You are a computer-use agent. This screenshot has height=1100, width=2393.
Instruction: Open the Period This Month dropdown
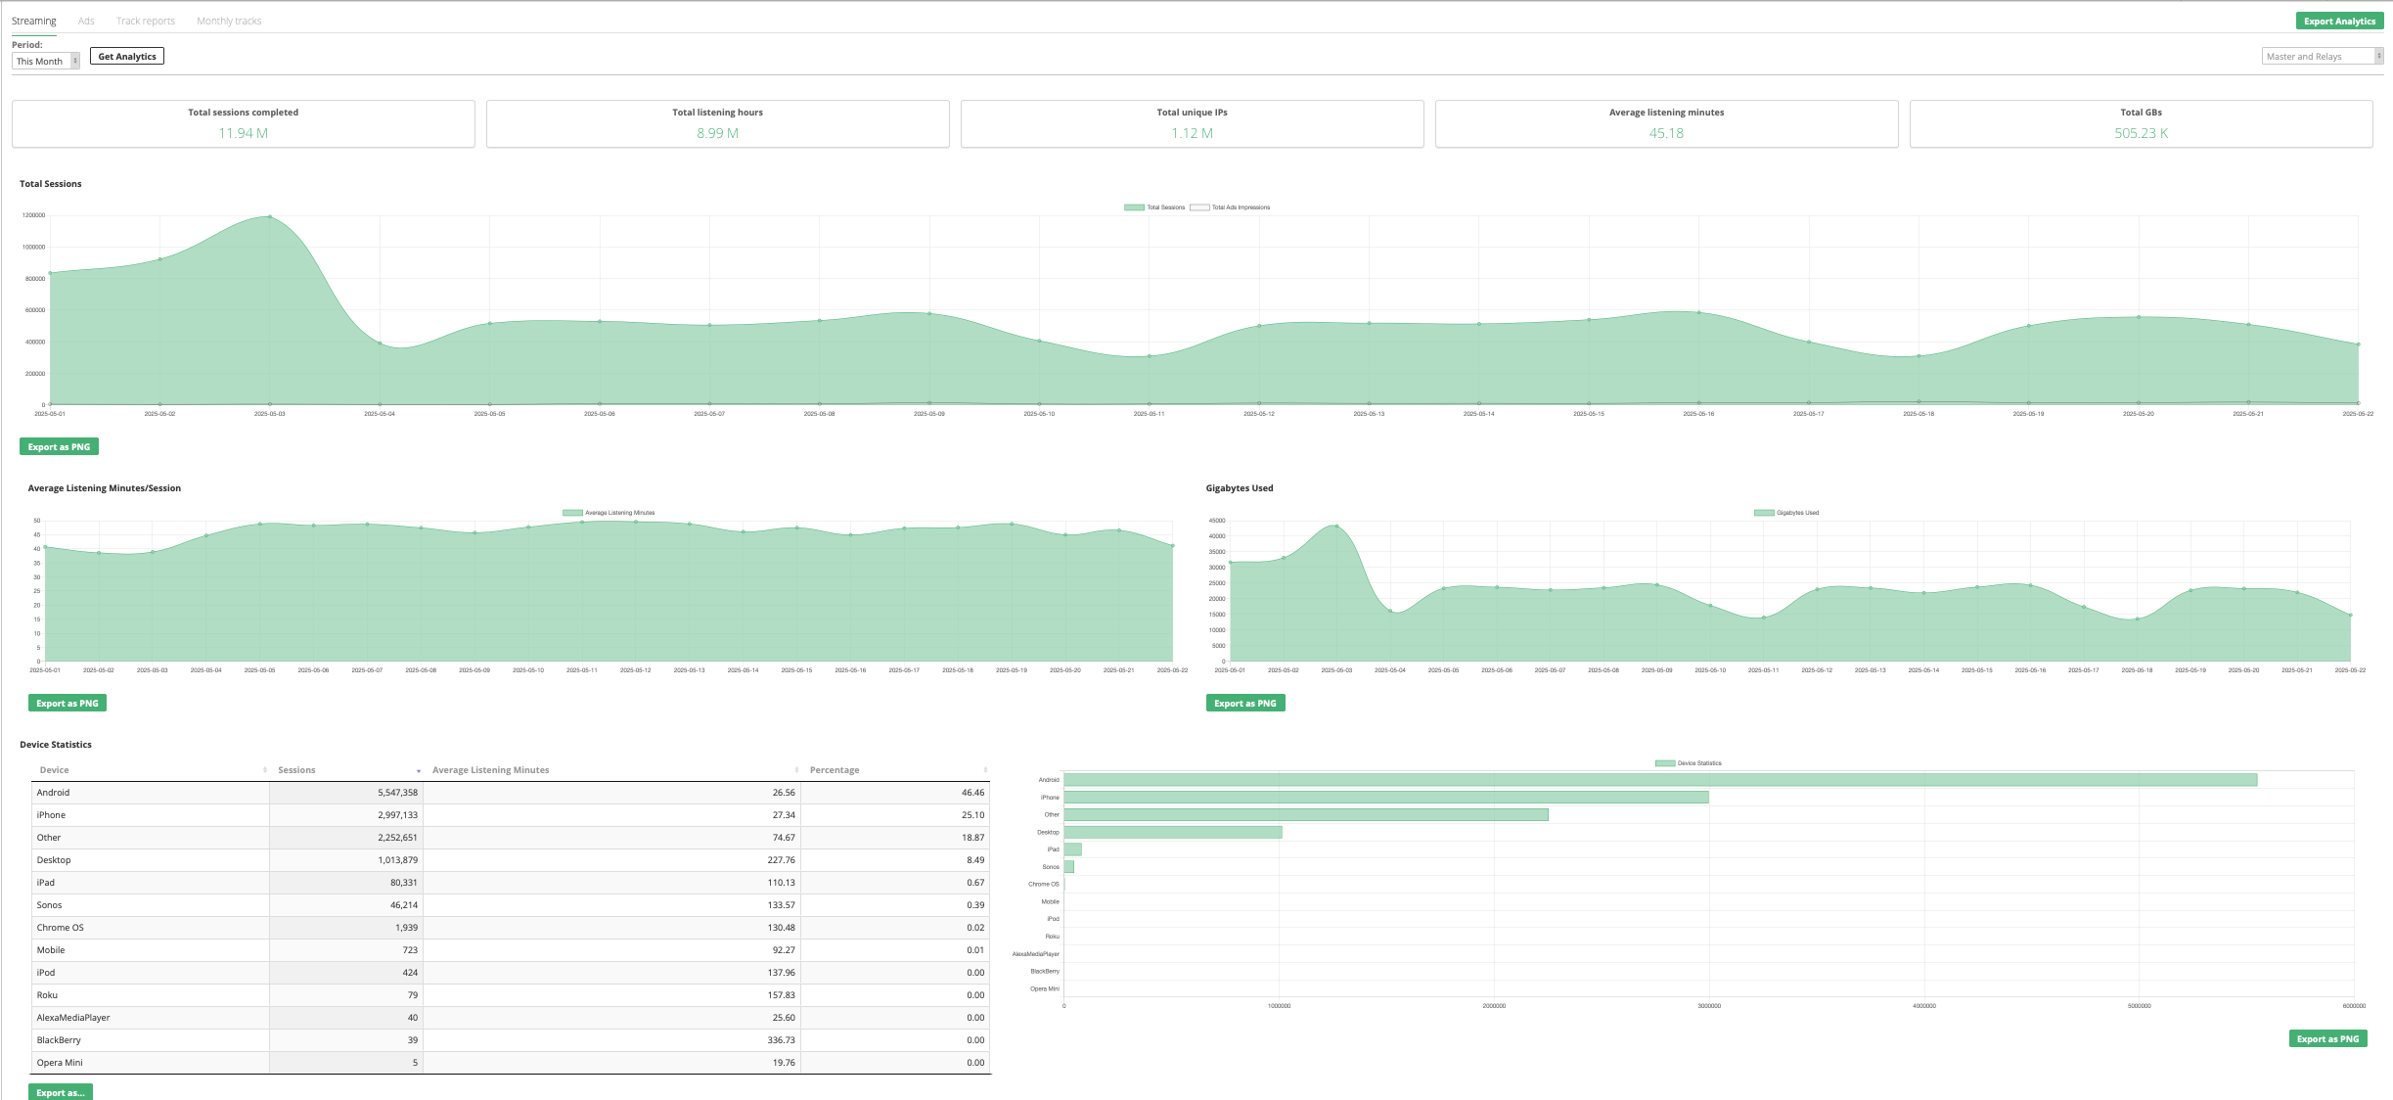point(45,61)
